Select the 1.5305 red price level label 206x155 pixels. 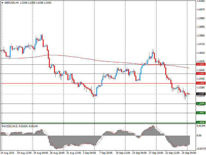point(201,83)
